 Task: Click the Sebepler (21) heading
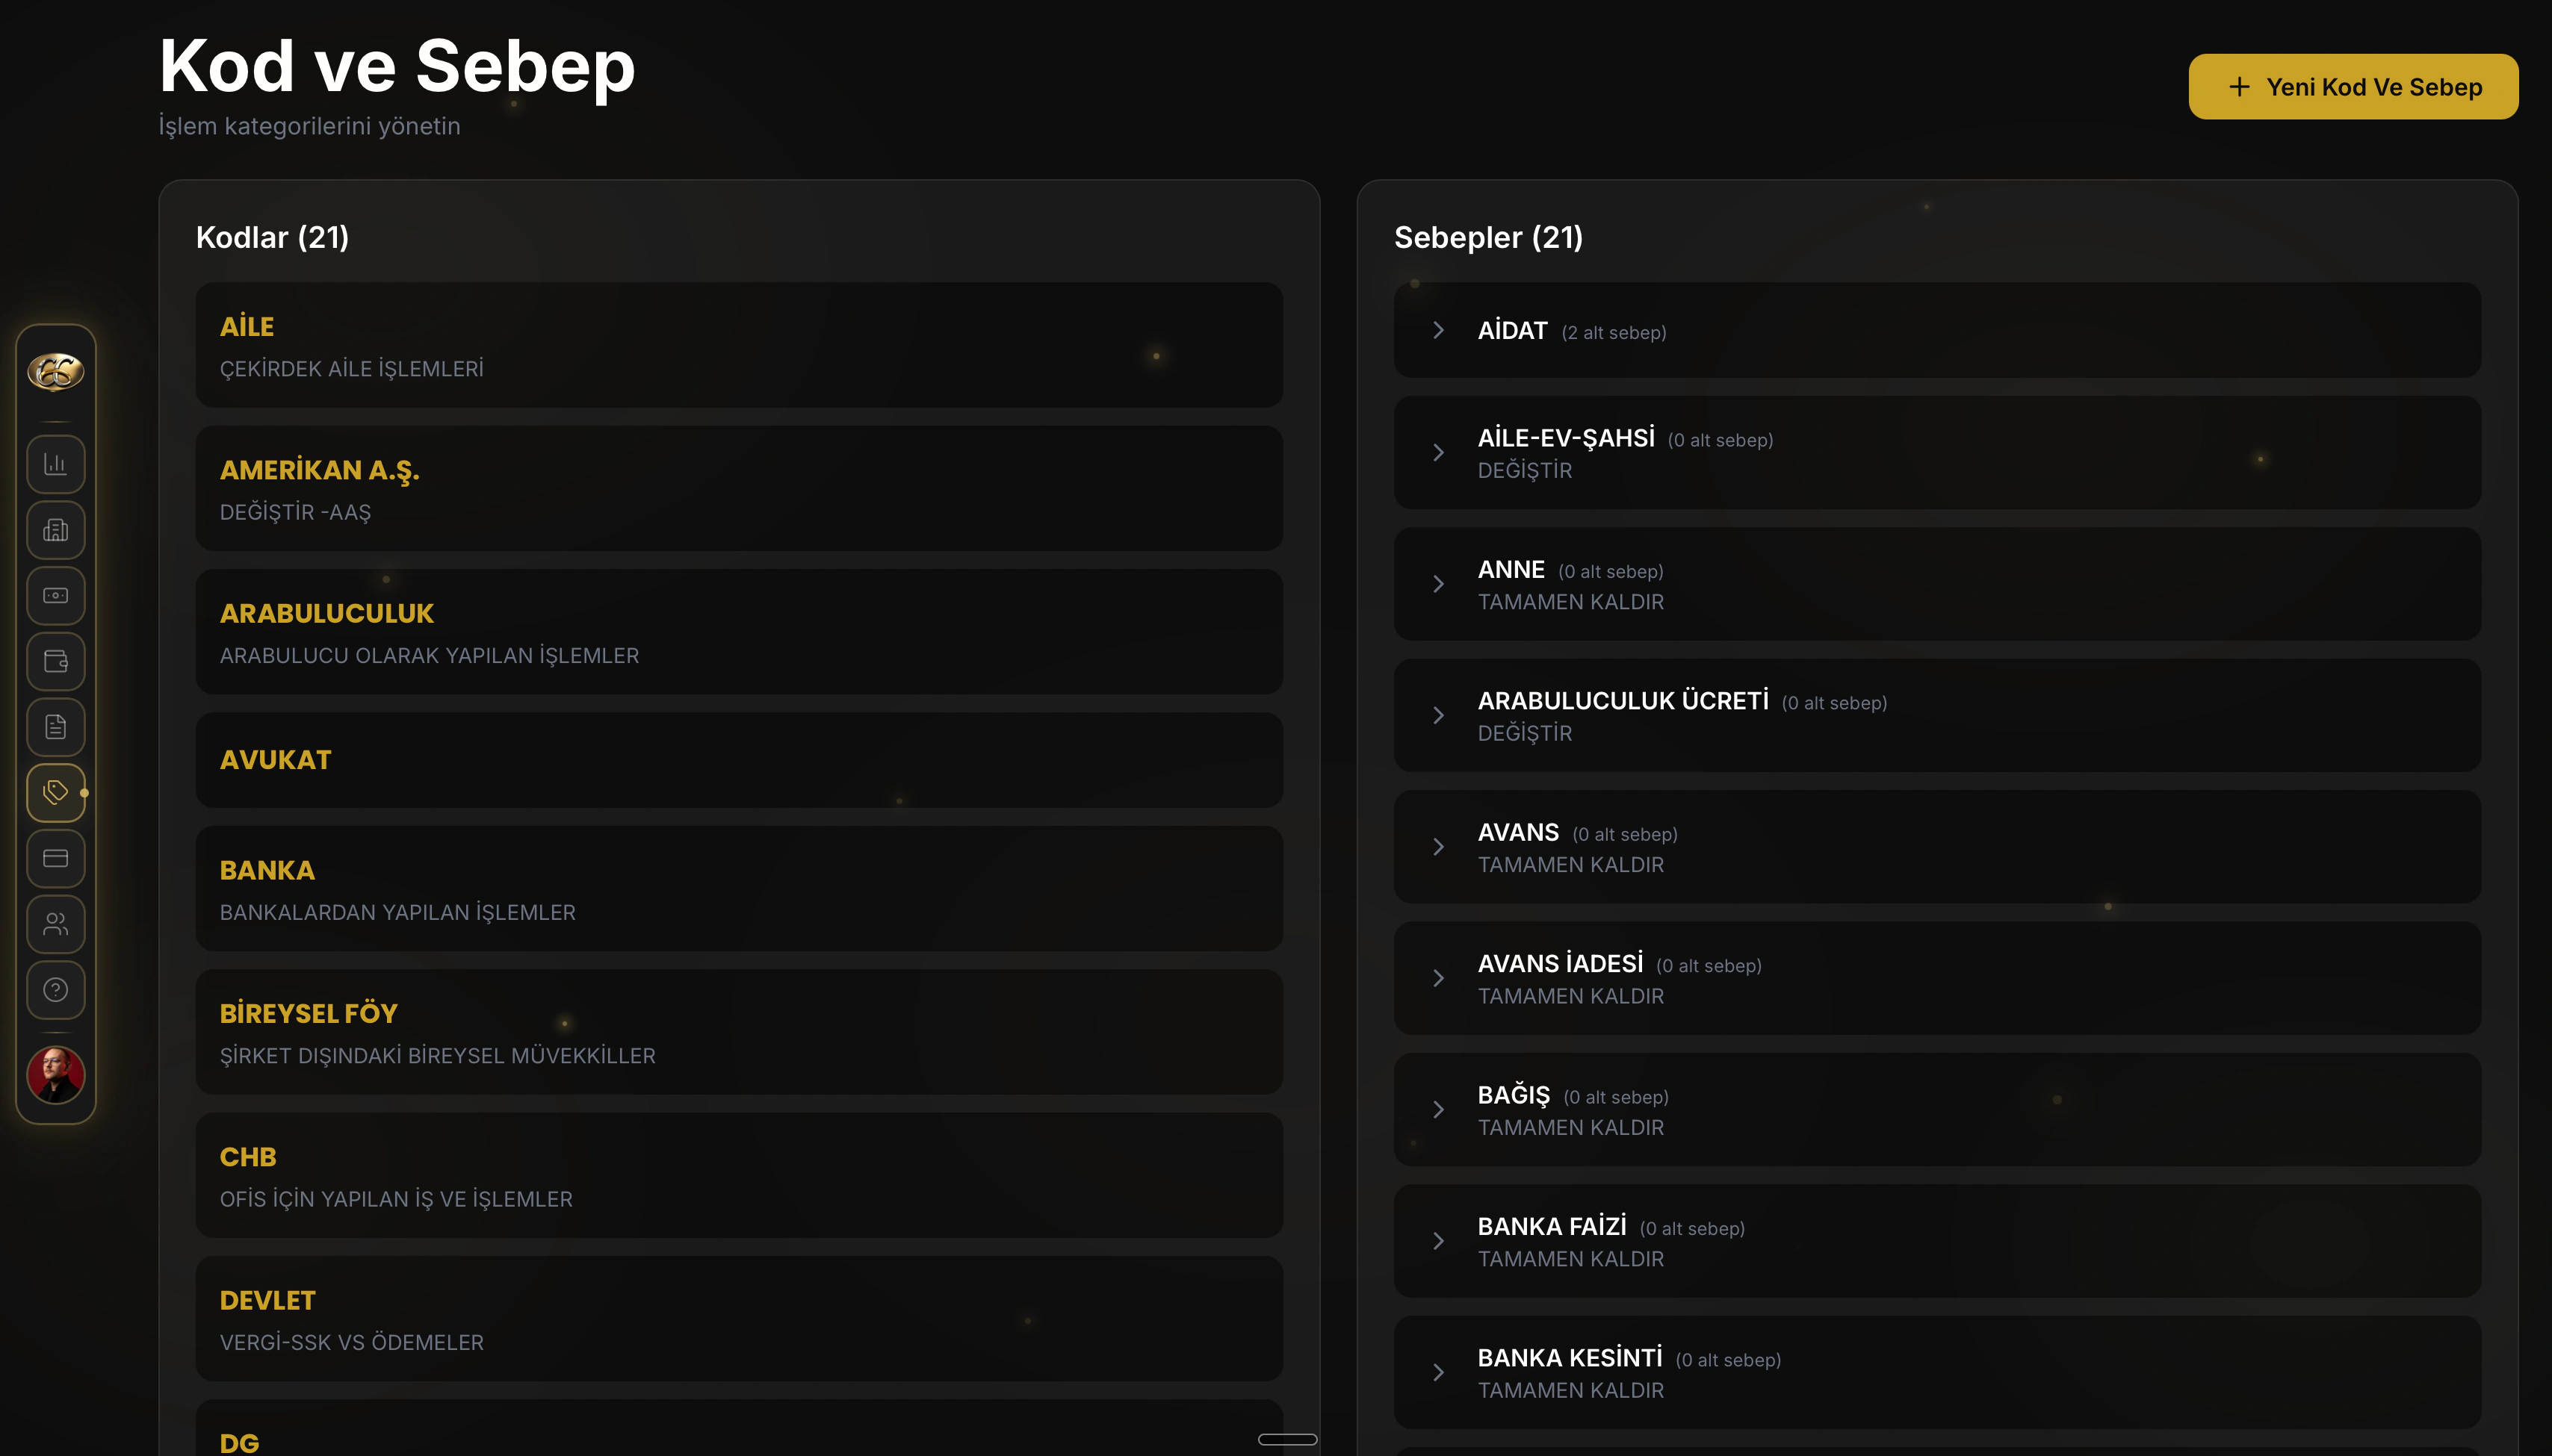tap(1487, 238)
